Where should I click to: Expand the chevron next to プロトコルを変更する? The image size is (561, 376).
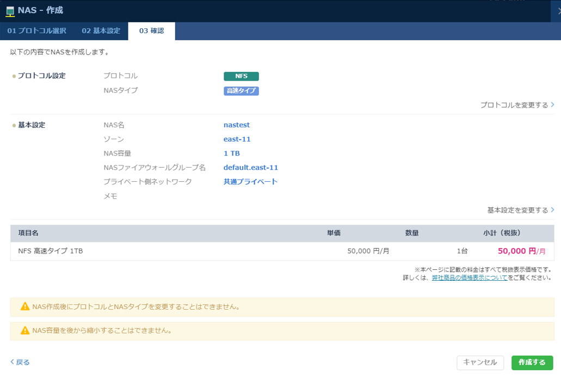tap(552, 104)
